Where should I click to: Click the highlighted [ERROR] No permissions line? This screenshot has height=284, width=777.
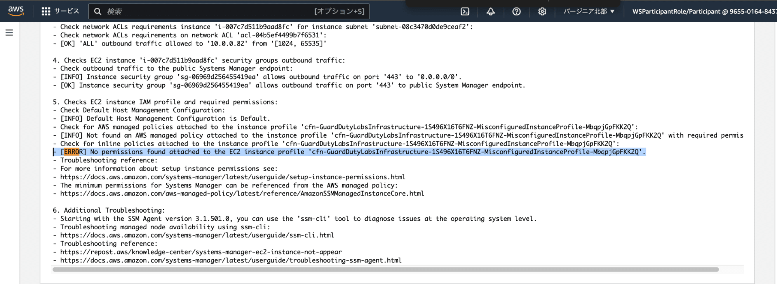(x=349, y=152)
